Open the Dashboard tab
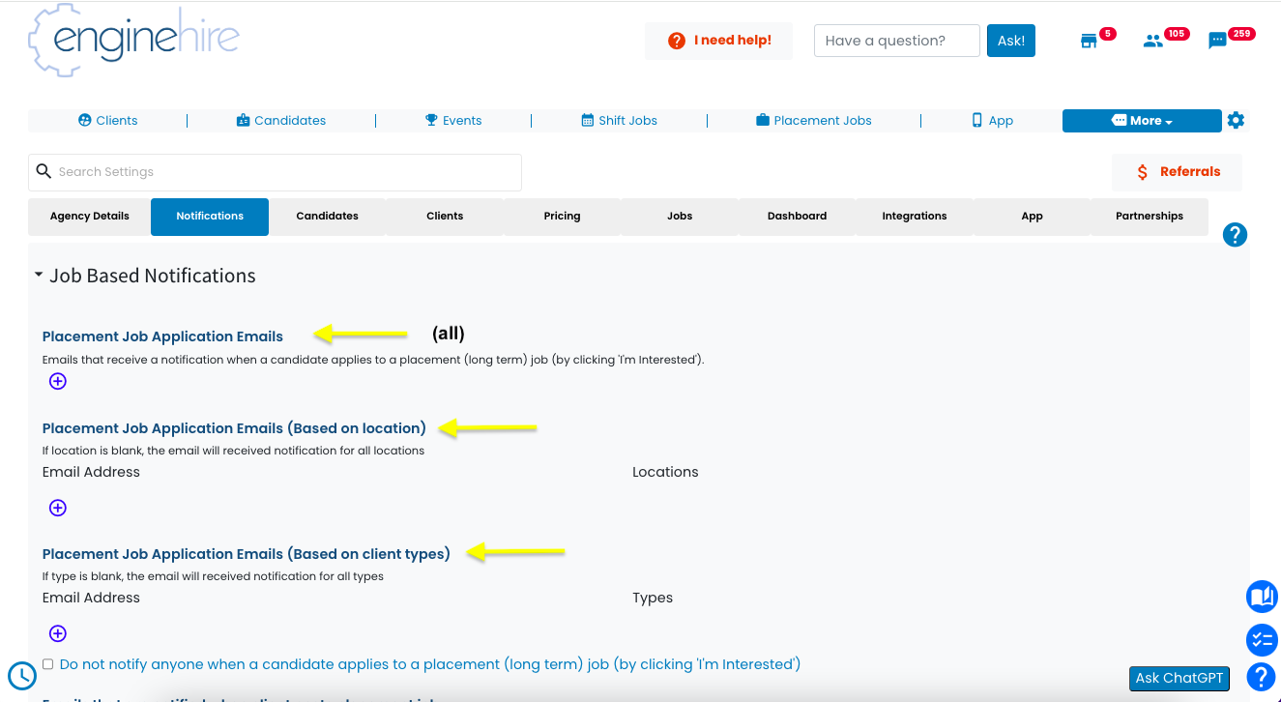 click(798, 217)
